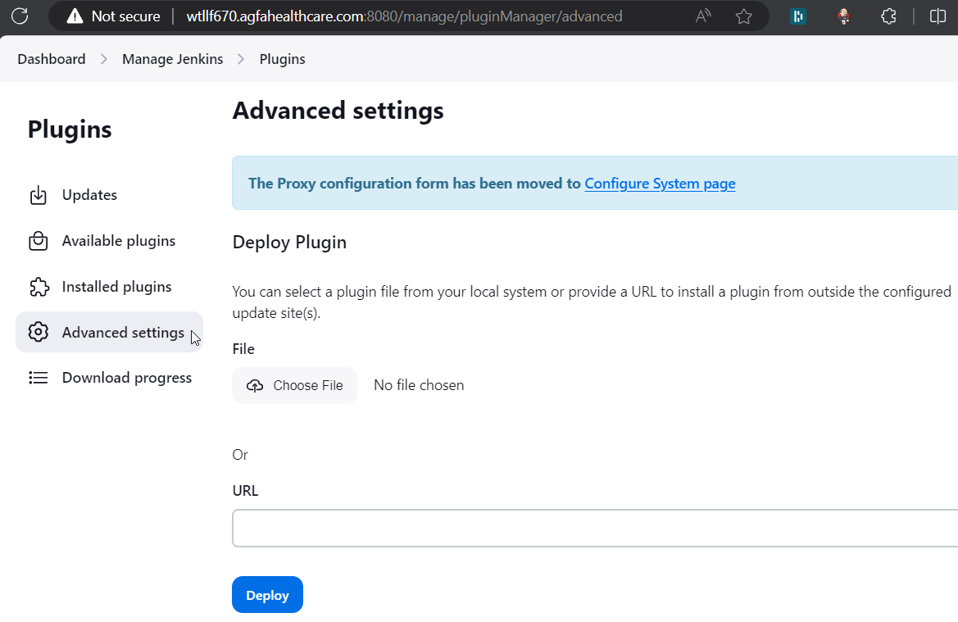This screenshot has height=622, width=958.
Task: Open the teal browser extension icon
Action: pos(798,16)
